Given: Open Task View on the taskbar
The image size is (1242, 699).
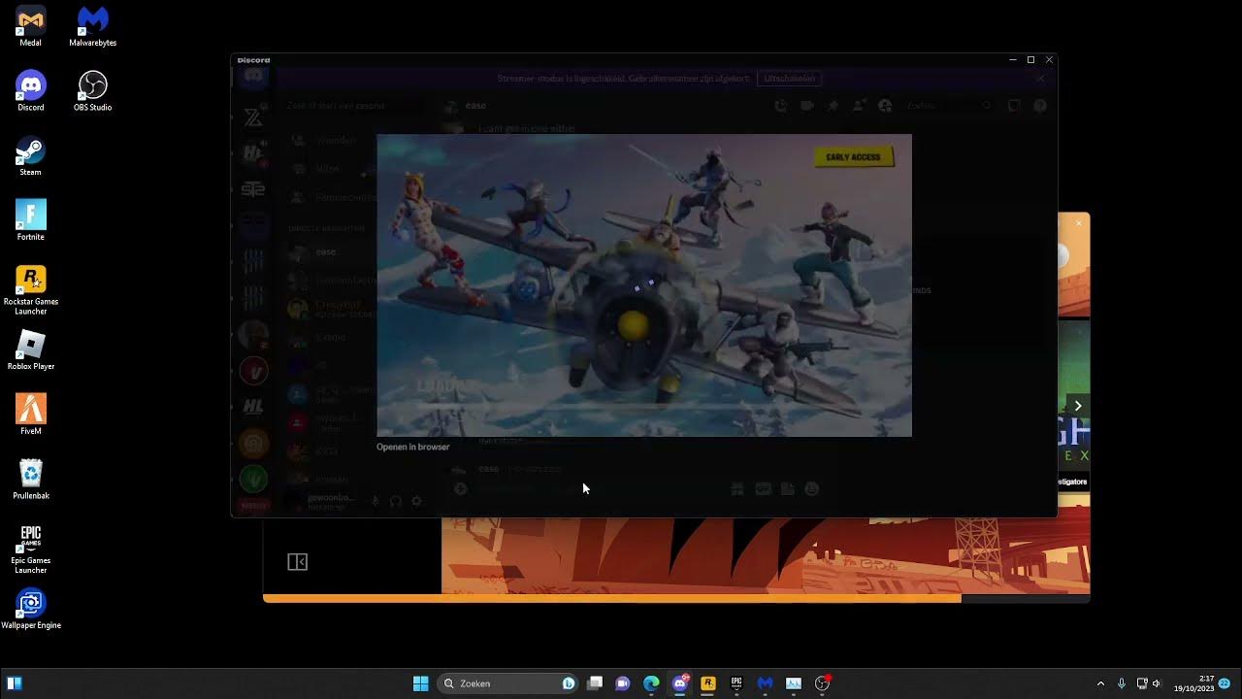Looking at the screenshot, I should tap(595, 683).
